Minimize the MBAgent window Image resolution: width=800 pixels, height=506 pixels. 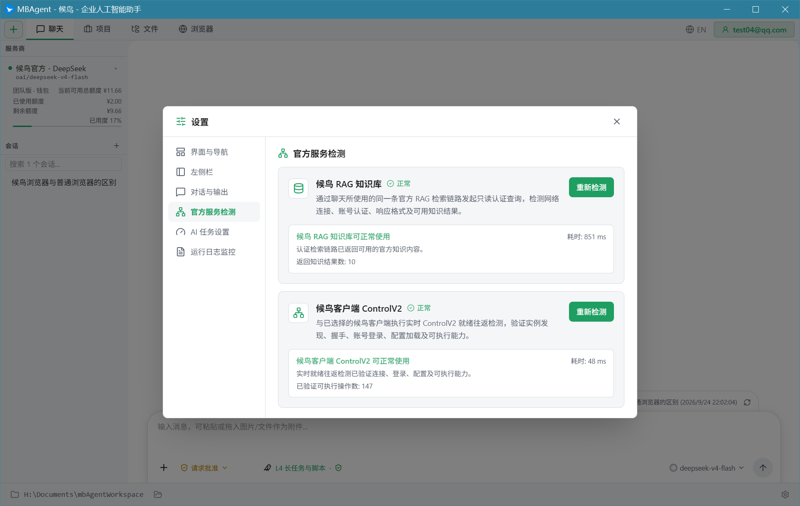[727, 9]
